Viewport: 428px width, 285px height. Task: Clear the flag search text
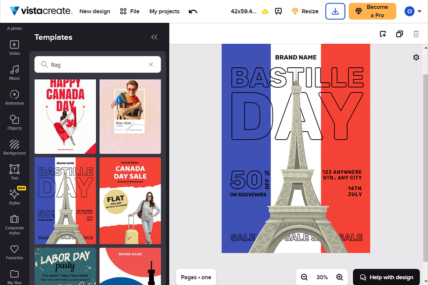pyautogui.click(x=151, y=65)
